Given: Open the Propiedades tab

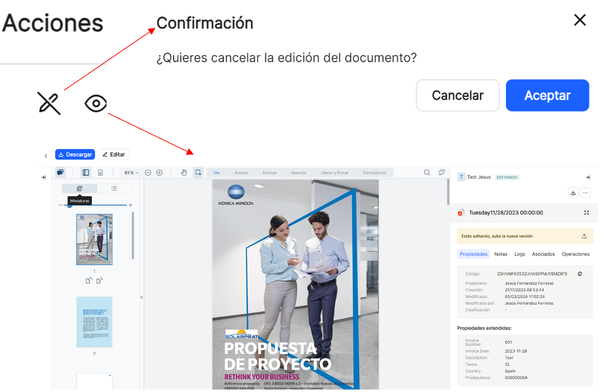Looking at the screenshot, I should [473, 254].
